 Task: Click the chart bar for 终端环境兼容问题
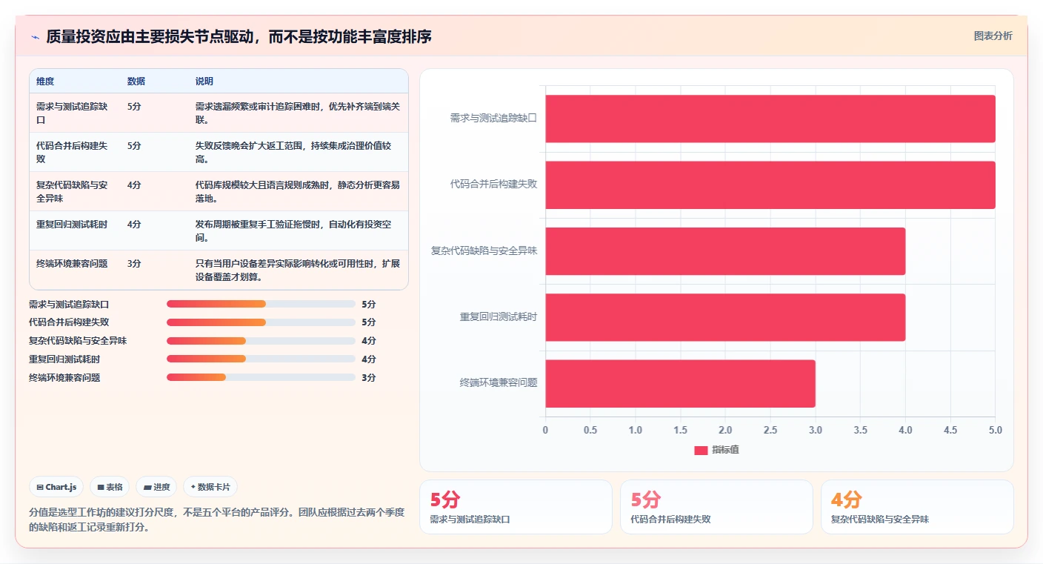[680, 383]
